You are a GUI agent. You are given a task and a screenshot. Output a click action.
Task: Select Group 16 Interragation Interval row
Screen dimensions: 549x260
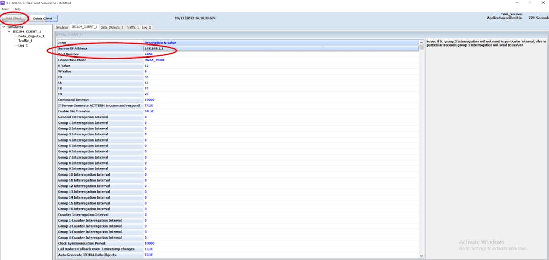237,208
